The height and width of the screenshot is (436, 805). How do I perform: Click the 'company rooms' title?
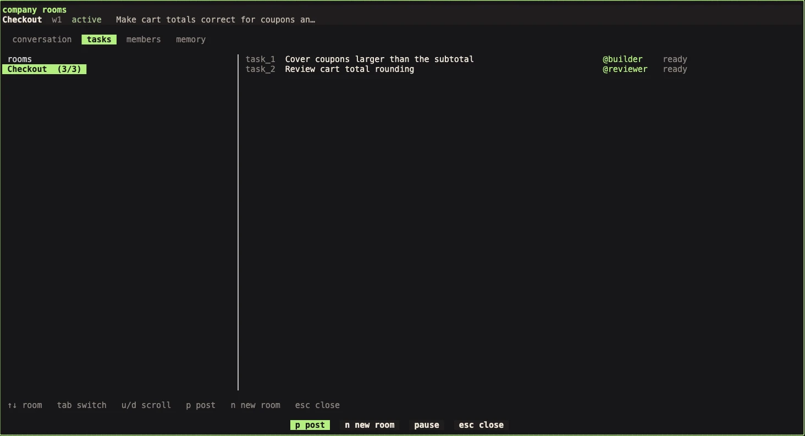tap(35, 10)
